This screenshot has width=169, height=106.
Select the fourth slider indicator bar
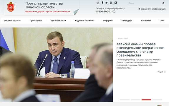(157, 100)
